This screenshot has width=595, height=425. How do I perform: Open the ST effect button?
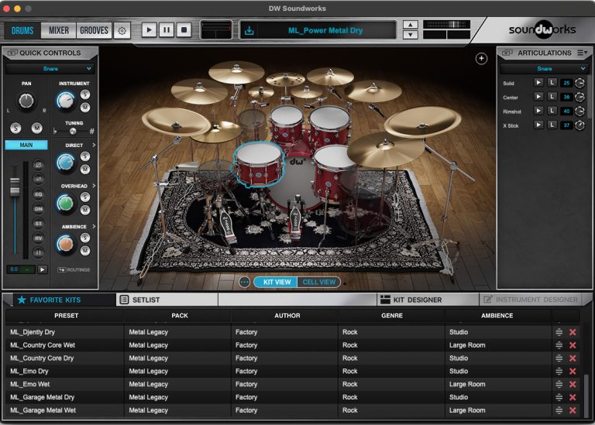point(38,224)
